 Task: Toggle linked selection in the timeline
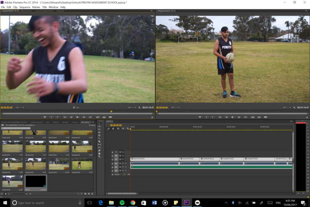[x=118, y=128]
